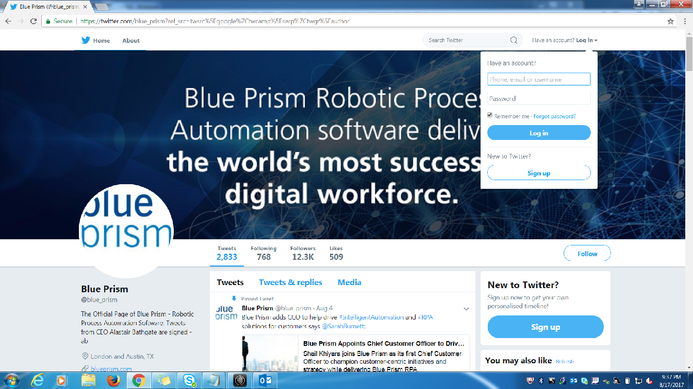Open Skype from the taskbar
Image resolution: width=693 pixels, height=389 pixels.
pyautogui.click(x=190, y=381)
